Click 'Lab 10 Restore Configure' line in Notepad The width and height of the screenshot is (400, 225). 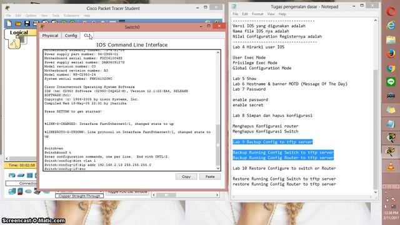pos(284,168)
